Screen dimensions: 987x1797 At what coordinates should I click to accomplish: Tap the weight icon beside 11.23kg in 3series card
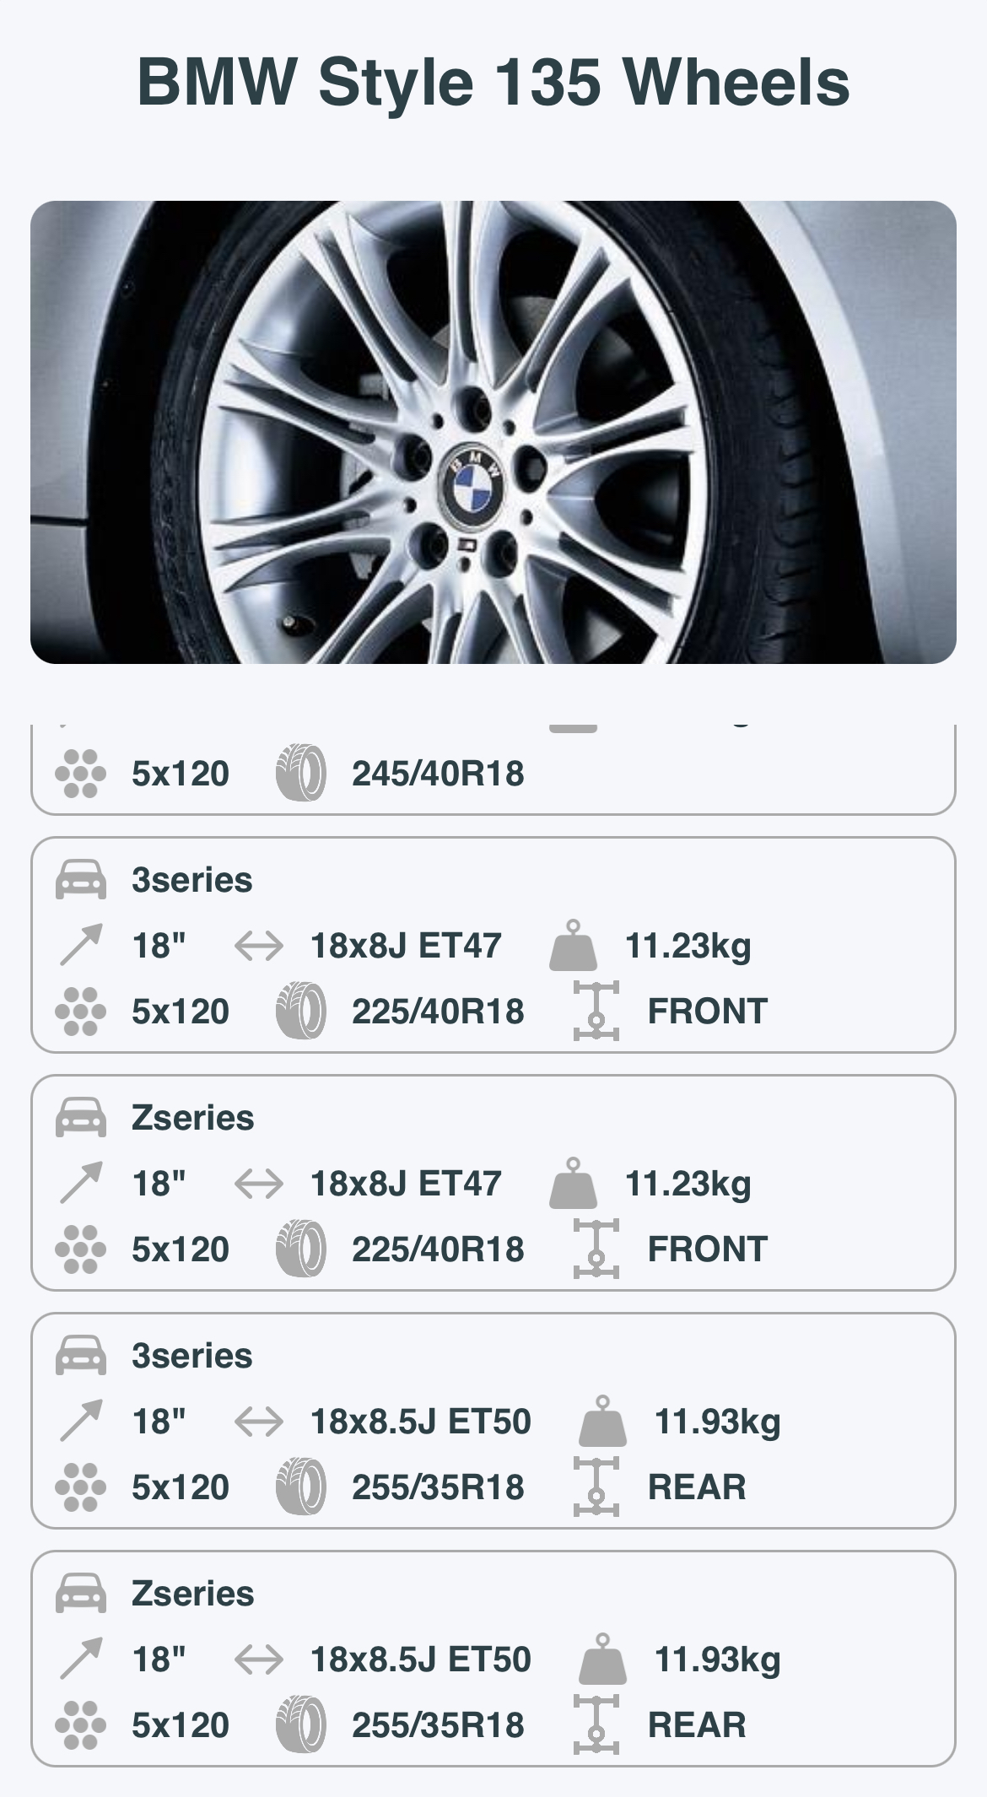573,945
